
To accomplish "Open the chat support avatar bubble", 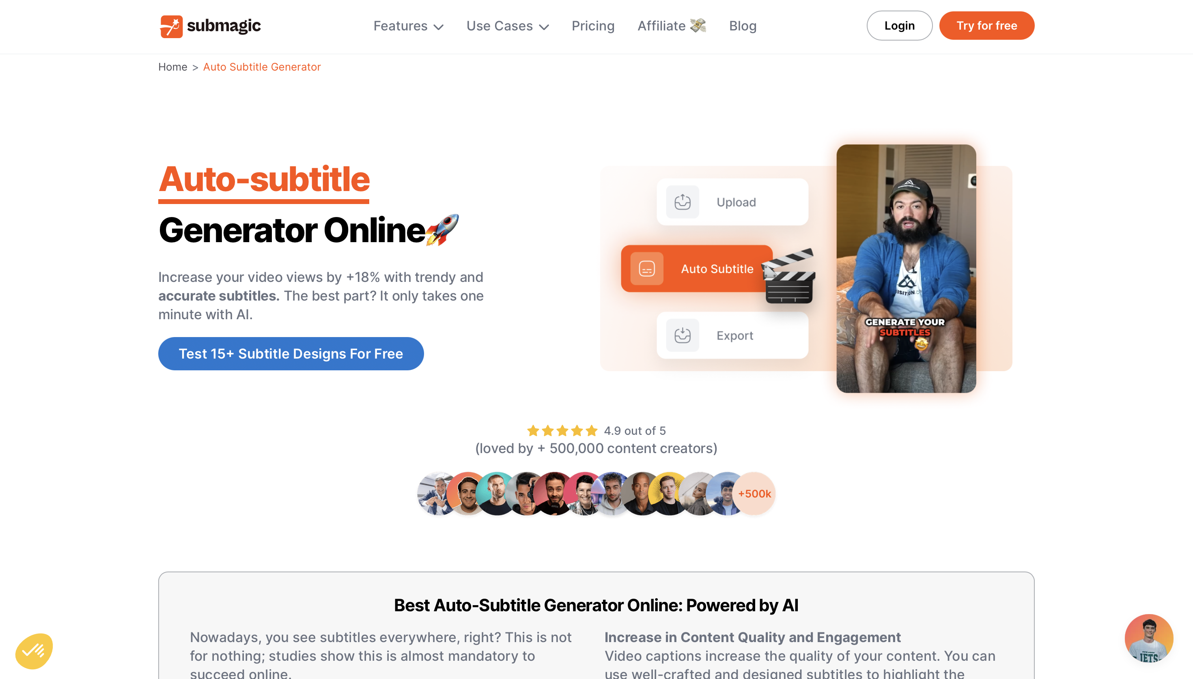I will coord(1148,638).
